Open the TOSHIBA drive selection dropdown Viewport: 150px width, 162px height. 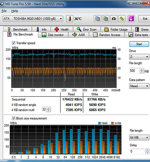coord(33,19)
